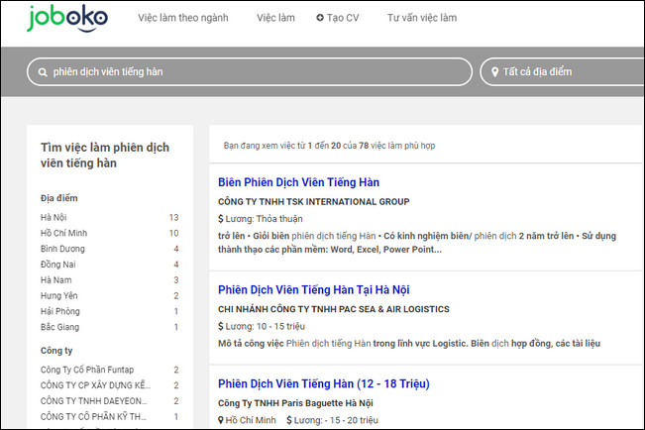645x430 pixels.
Task: Open the Phiên Dịch Viên Tiếng Hàn (12 - 18 Triệu) job
Action: point(323,383)
